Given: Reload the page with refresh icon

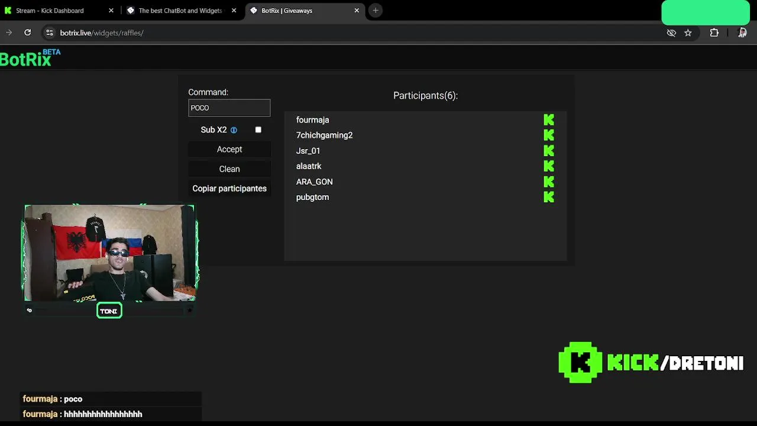Looking at the screenshot, I should click(x=27, y=33).
